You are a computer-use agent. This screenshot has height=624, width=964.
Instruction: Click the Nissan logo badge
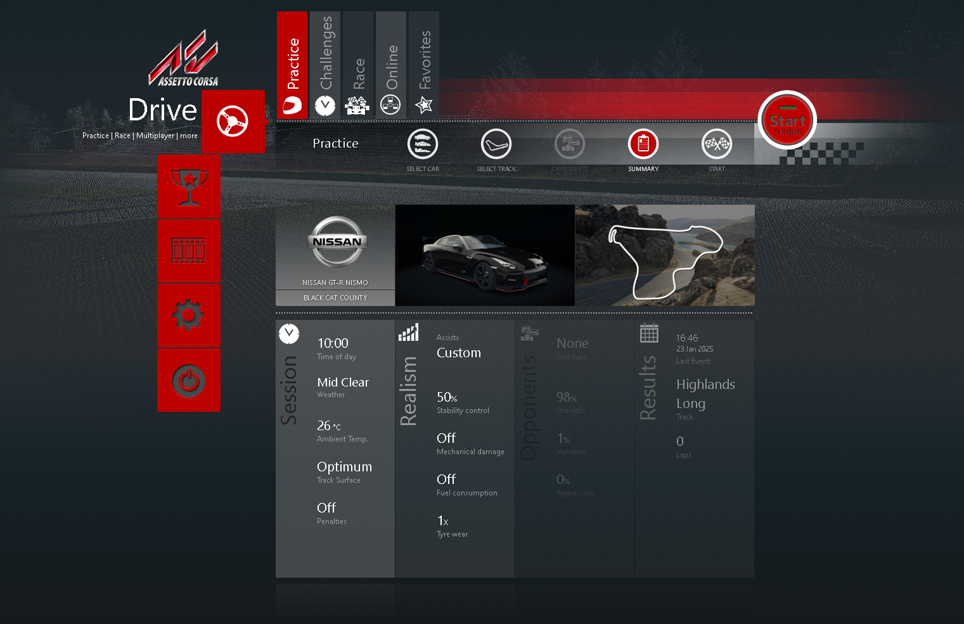coord(337,241)
